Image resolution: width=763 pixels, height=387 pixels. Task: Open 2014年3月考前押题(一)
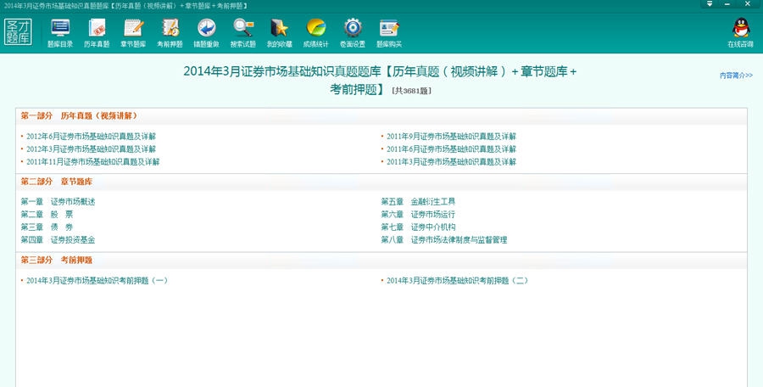[97, 281]
